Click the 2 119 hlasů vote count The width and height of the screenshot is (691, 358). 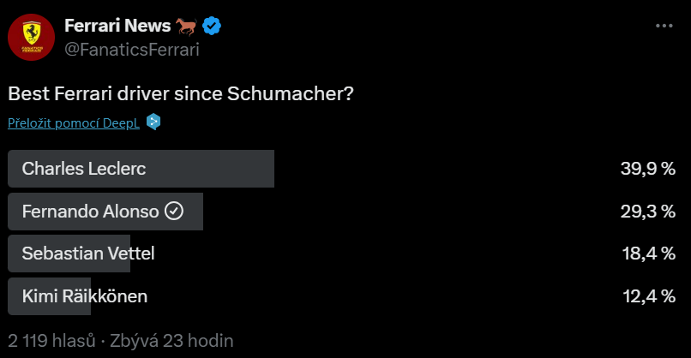tap(51, 341)
